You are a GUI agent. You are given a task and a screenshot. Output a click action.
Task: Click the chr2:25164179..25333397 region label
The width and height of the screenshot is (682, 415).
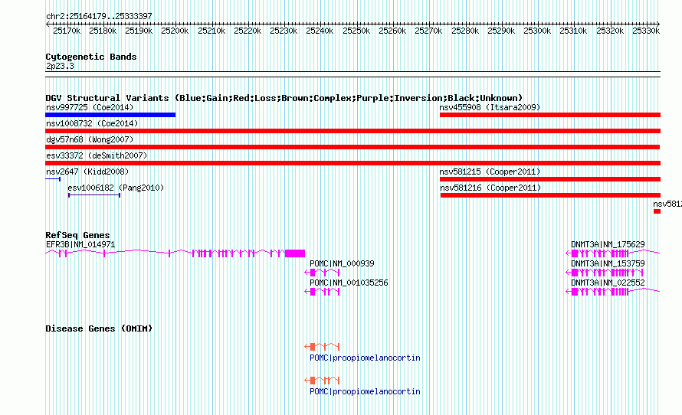(x=99, y=17)
